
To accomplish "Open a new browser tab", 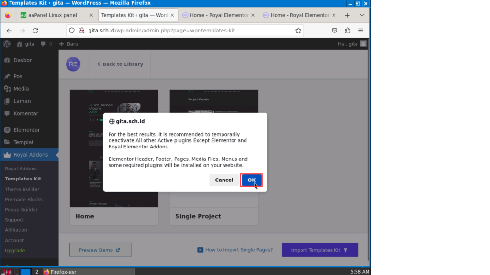I will click(x=347, y=15).
